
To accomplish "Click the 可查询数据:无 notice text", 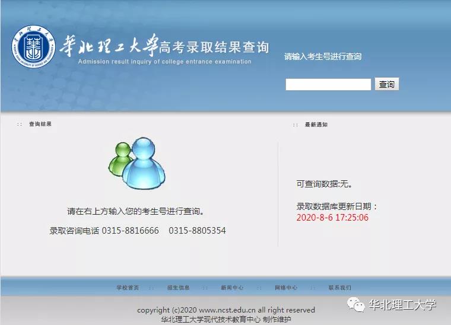I will tap(325, 184).
